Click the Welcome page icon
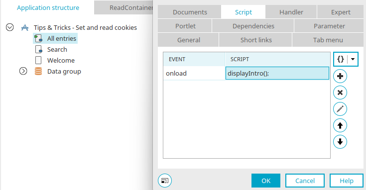 38,60
